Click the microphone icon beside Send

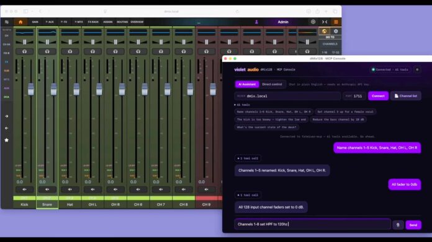tap(398, 225)
